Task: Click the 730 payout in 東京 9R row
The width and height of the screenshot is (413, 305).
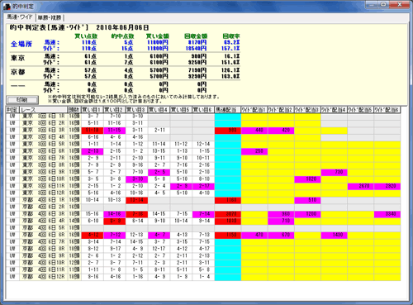Action: coord(334,172)
